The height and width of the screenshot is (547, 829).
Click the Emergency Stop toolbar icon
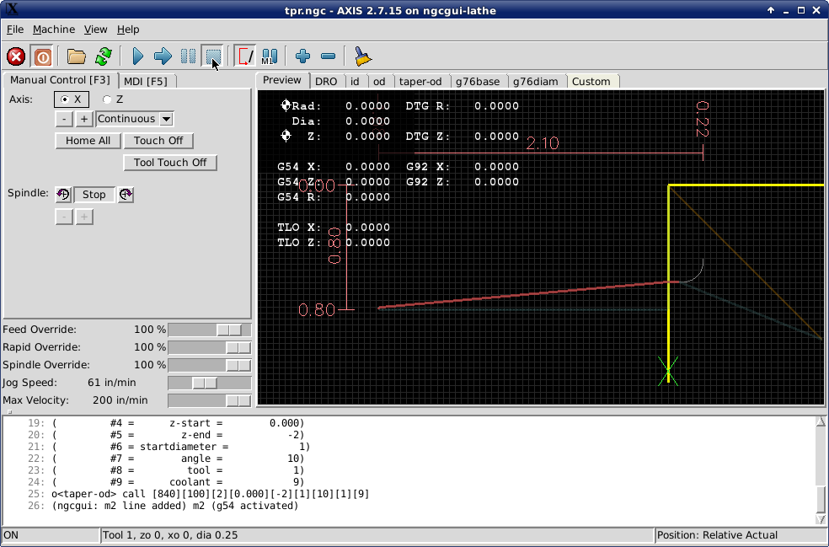[15, 56]
